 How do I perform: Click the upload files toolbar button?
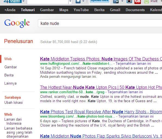coord(100,1)
